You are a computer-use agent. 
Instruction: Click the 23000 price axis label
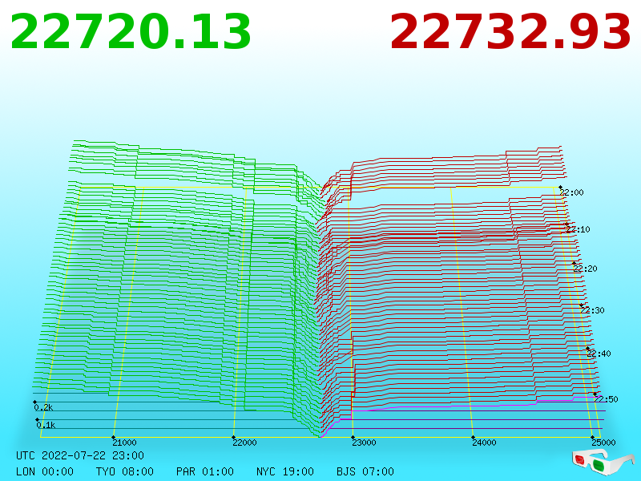click(364, 443)
